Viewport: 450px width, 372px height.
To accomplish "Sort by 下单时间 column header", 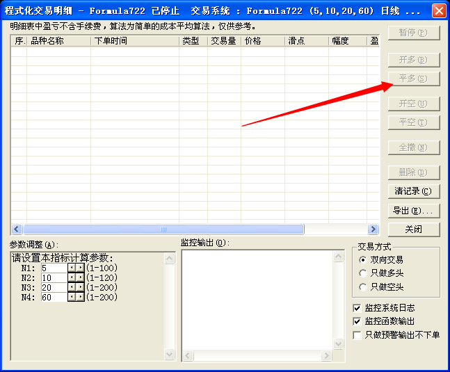I will [135, 41].
